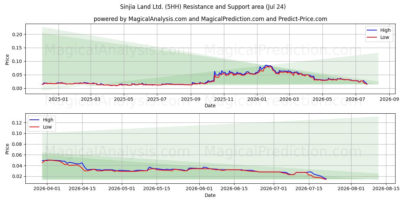Click the '0.02' y-axis label on lower chart
This screenshot has width=406, height=203.
17,176
